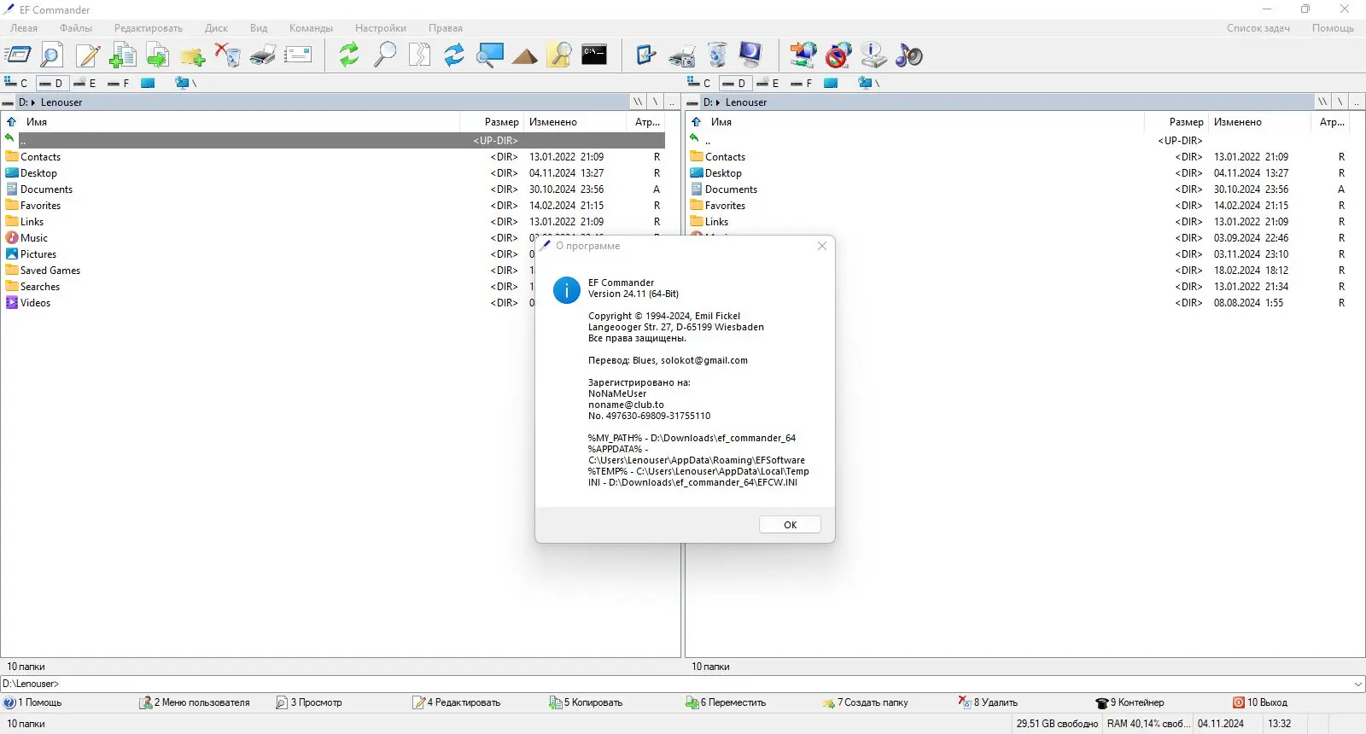Open the command prompt toolbar icon

[x=594, y=55]
